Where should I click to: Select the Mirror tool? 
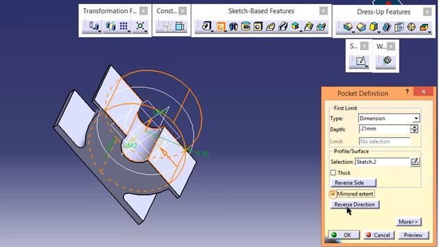[111, 26]
